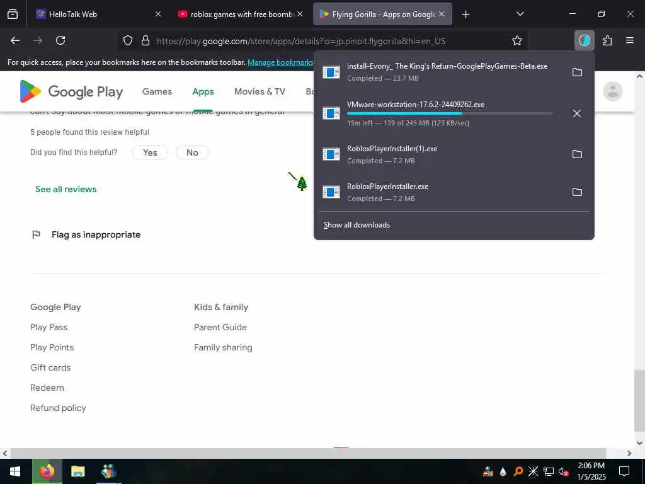Open See all reviews
This screenshot has width=645, height=484.
[66, 189]
